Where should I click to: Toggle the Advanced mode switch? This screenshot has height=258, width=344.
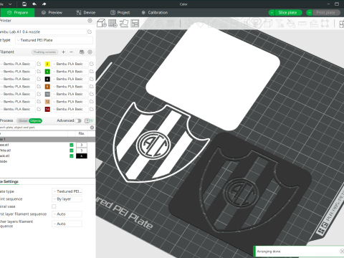(x=78, y=120)
